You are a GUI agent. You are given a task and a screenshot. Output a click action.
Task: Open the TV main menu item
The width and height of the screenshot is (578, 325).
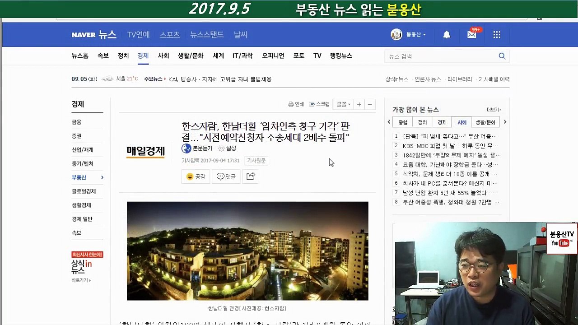click(317, 56)
